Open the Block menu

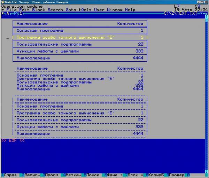tap(38, 10)
